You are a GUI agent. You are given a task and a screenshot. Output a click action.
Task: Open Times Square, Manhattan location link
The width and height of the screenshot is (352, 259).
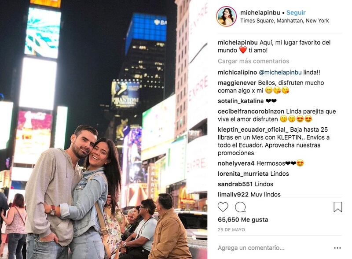[284, 21]
